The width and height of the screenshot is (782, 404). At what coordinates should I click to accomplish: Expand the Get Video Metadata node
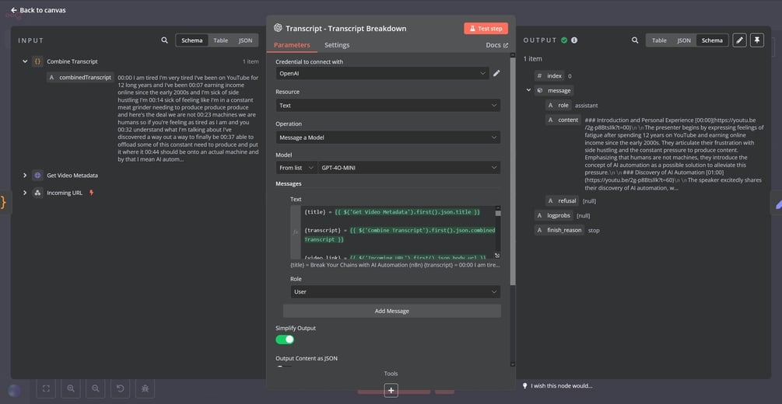click(x=24, y=176)
